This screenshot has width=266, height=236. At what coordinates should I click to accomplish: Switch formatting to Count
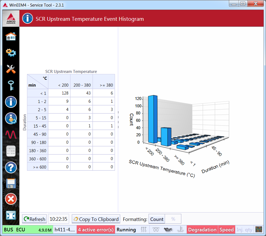point(157,219)
